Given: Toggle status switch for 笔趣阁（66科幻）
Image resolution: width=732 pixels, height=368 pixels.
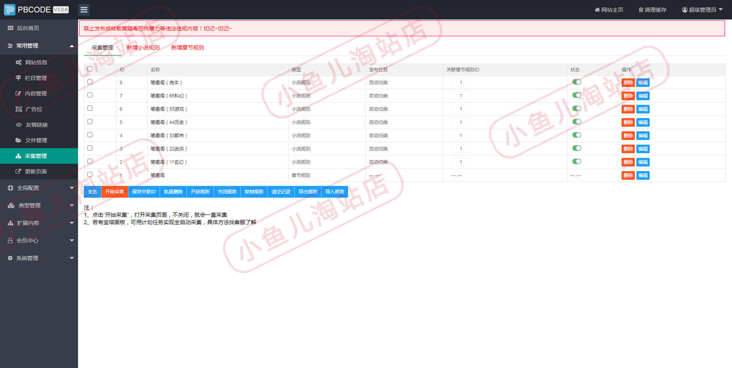Looking at the screenshot, I should coord(577,95).
